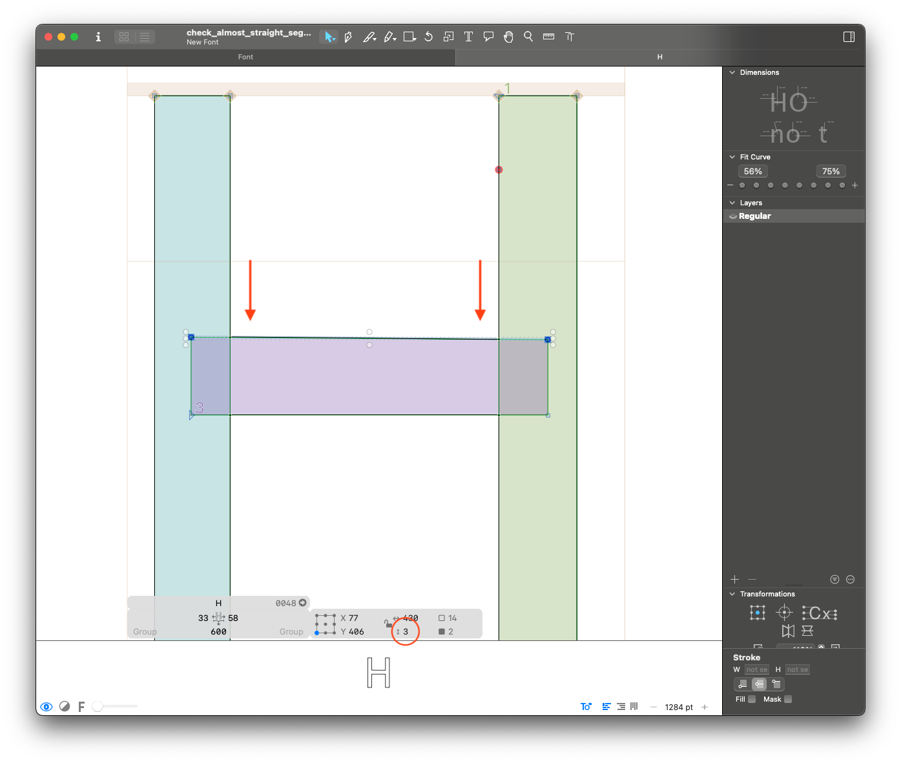901x763 pixels.
Task: Toggle the preview eye icon
Action: coord(46,707)
